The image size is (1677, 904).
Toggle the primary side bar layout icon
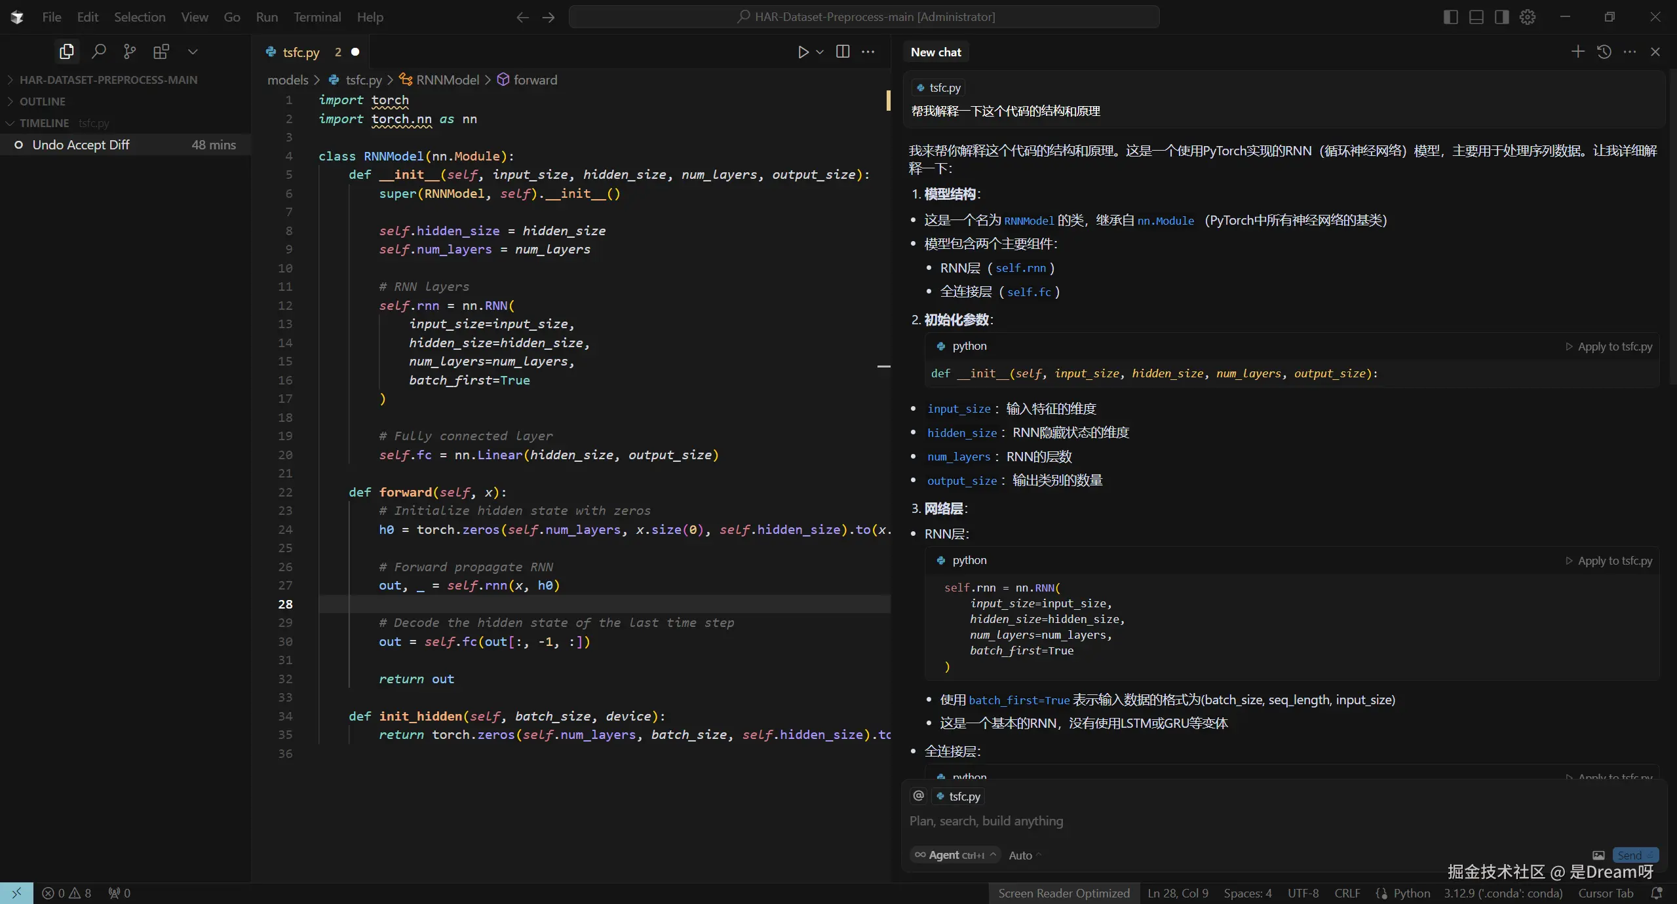click(1450, 17)
